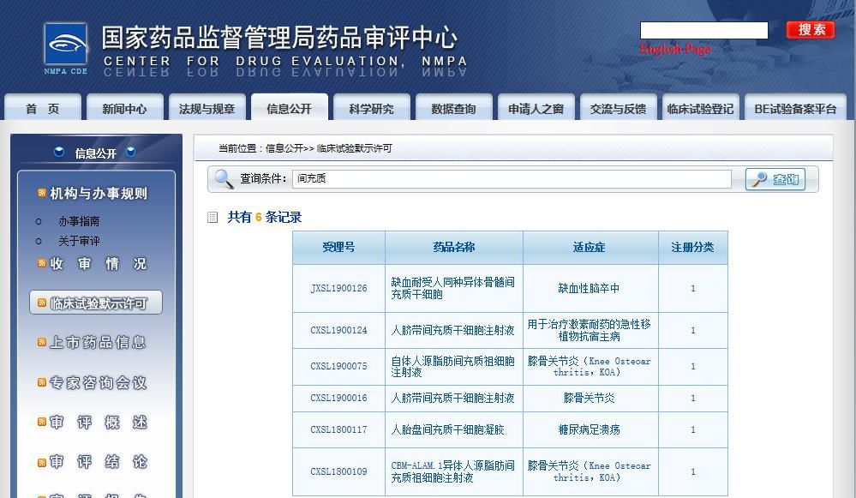Open the BE试验备案平台 tab
This screenshot has height=498, width=856.
795,108
